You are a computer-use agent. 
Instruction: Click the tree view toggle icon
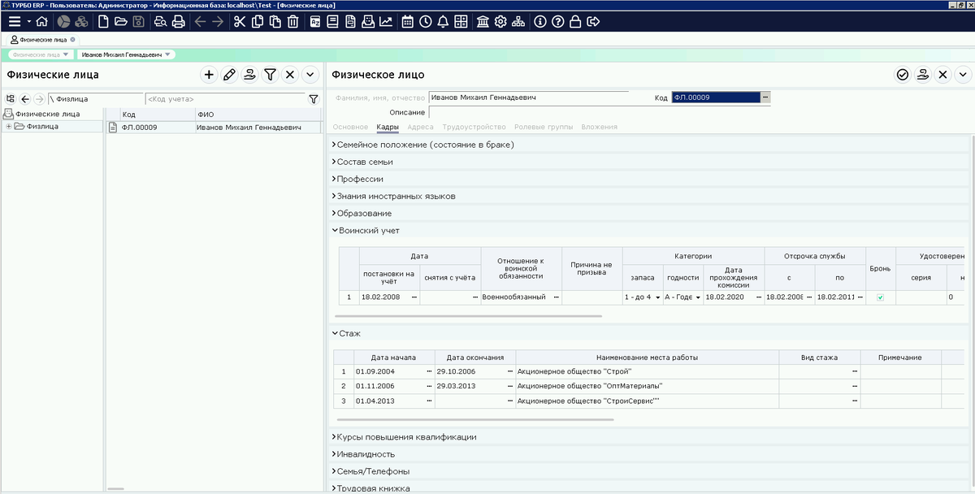pyautogui.click(x=11, y=99)
